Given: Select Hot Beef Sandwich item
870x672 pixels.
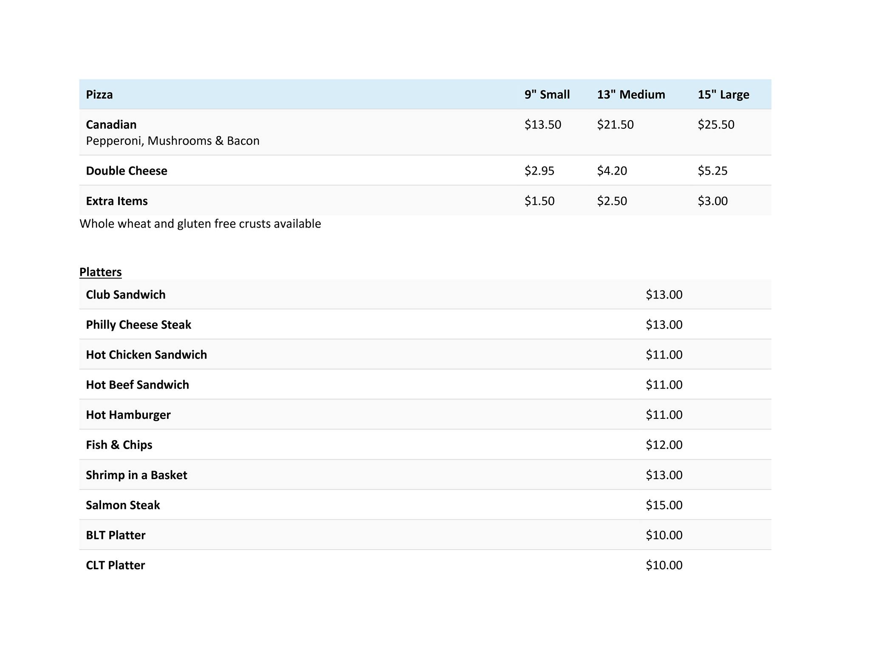Looking at the screenshot, I should point(137,385).
